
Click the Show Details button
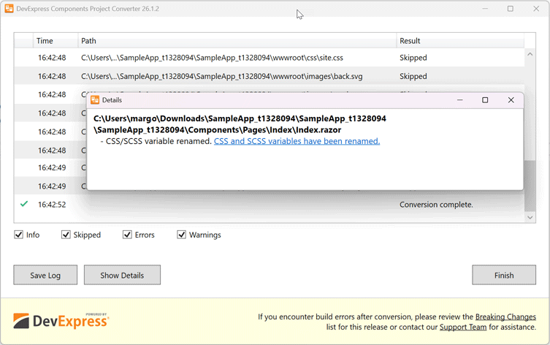(122, 275)
